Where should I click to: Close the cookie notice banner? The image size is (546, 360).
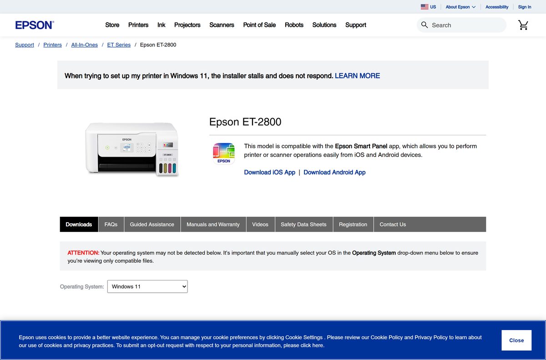pyautogui.click(x=516, y=340)
